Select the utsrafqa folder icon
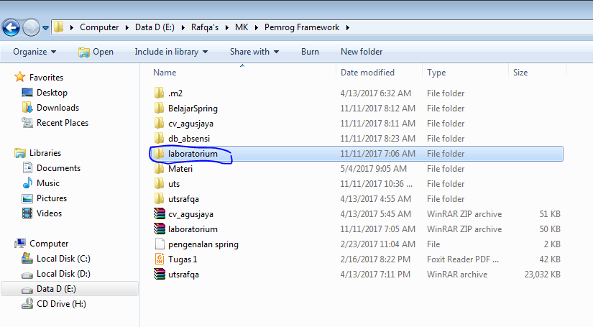This screenshot has height=327, width=593. tap(160, 199)
